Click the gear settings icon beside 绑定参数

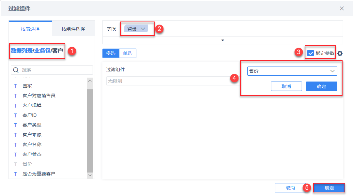click(x=340, y=53)
